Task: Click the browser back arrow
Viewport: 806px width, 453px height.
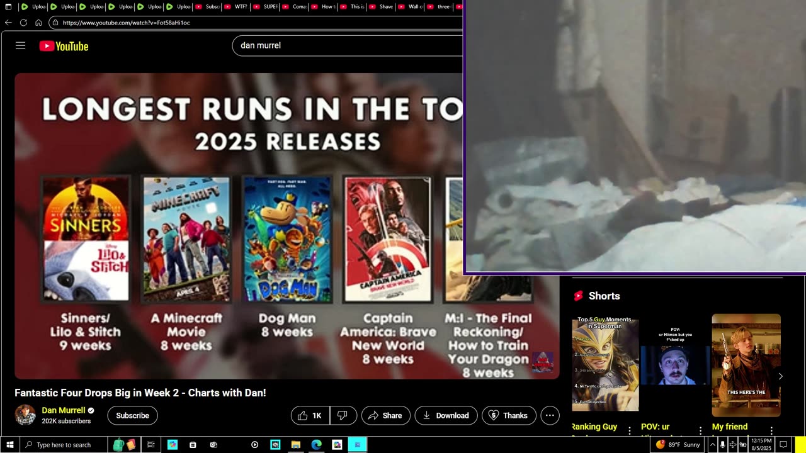Action: tap(8, 22)
